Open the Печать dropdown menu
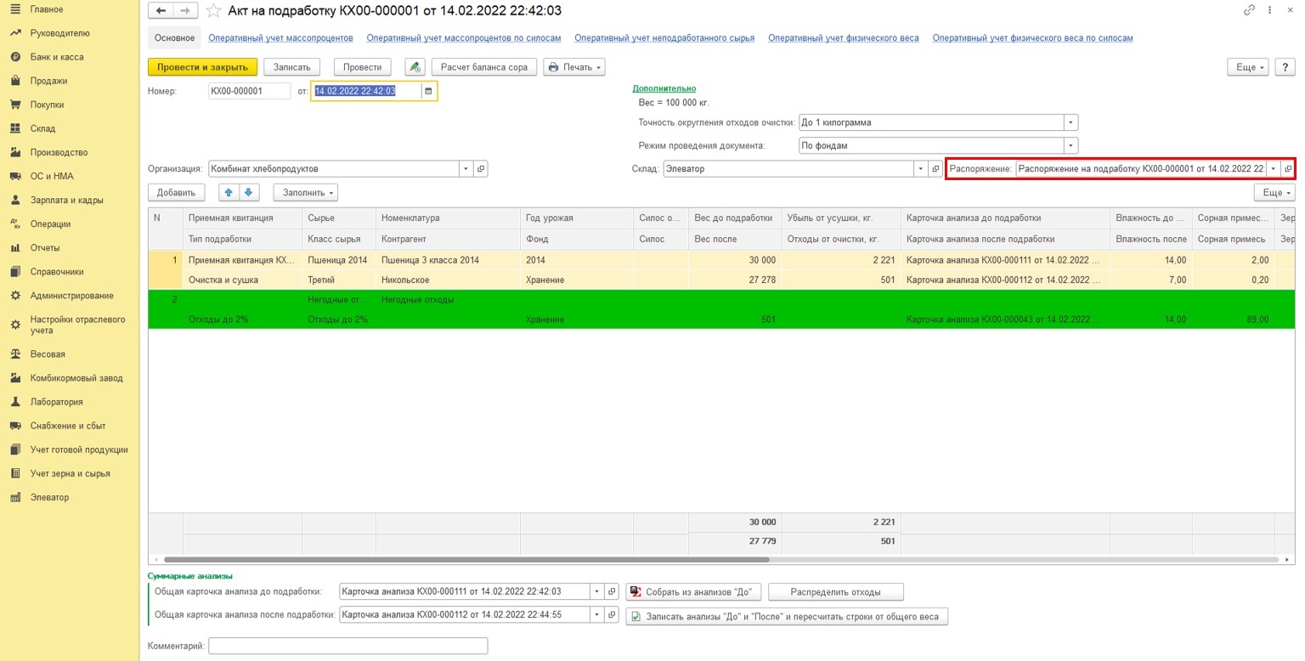Screen dimensions: 1305x661 click(573, 67)
